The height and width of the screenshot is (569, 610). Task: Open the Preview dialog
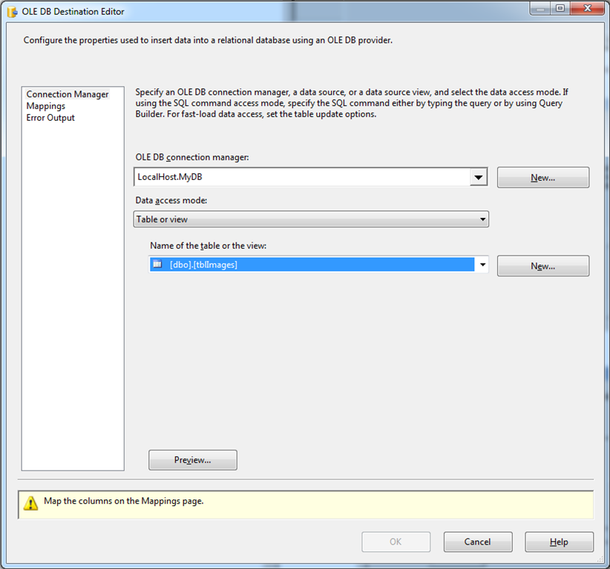pos(192,459)
